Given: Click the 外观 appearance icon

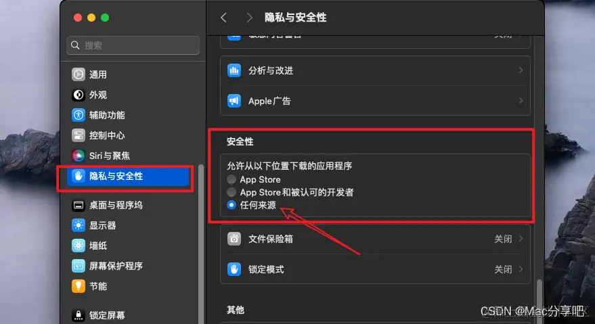Looking at the screenshot, I should (79, 95).
